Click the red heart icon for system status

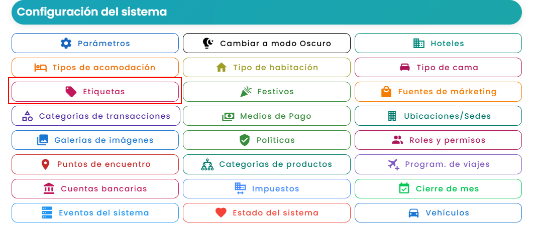click(221, 213)
